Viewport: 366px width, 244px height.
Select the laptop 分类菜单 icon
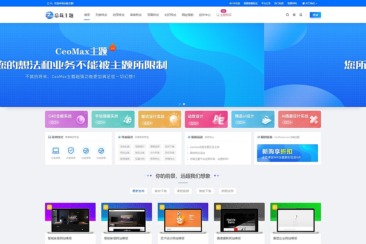(x=56, y=150)
